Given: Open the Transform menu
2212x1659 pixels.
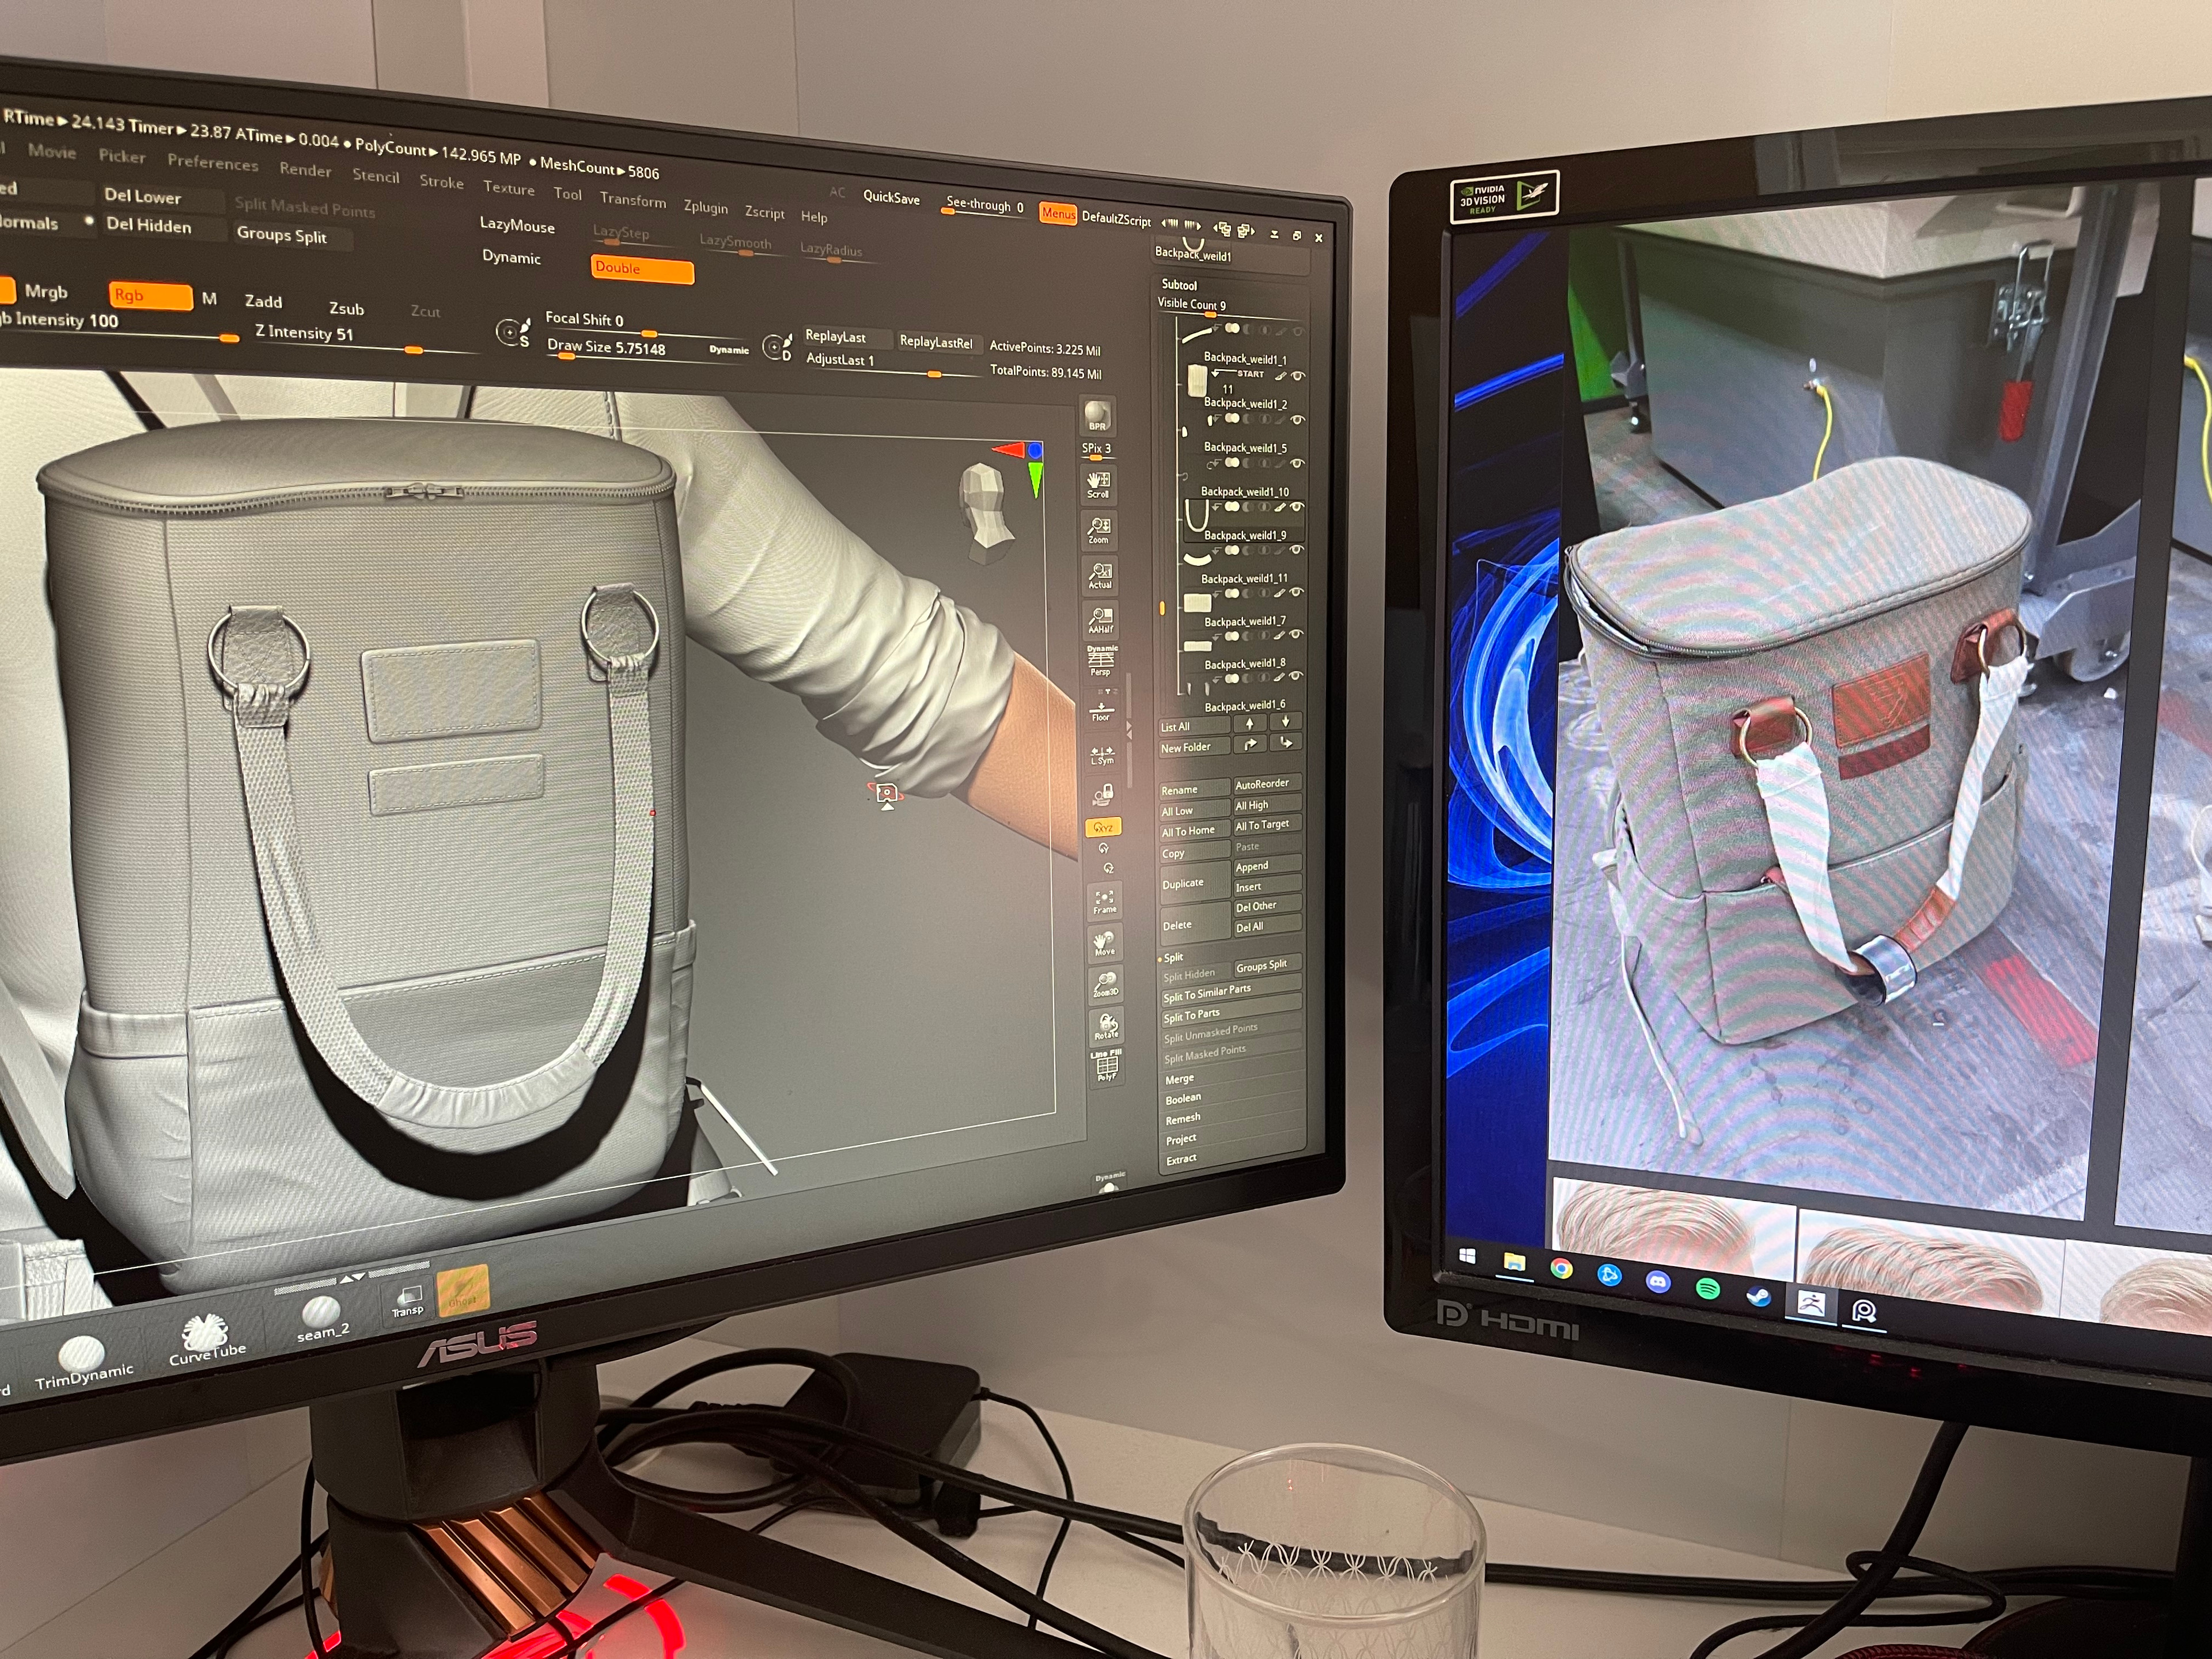Looking at the screenshot, I should click(632, 200).
